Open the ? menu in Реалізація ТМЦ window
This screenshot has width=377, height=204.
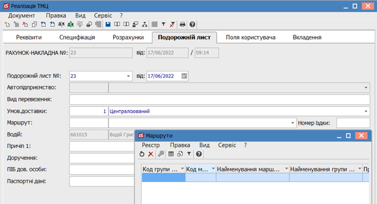pos(121,15)
